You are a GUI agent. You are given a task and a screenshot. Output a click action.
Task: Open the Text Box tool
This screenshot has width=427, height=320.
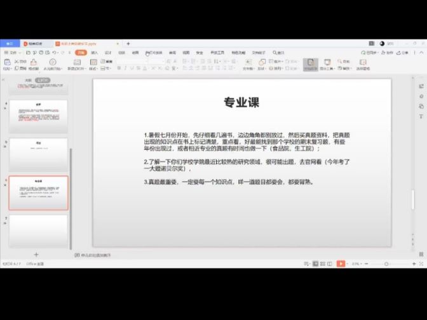coord(247,63)
